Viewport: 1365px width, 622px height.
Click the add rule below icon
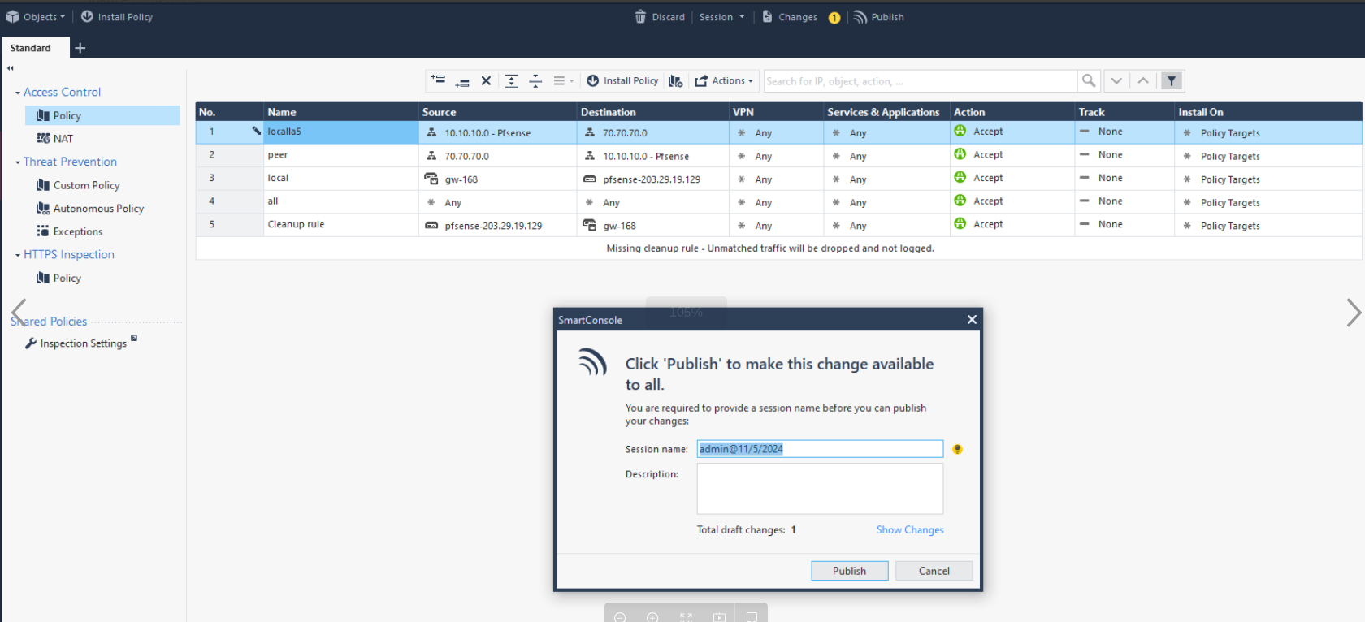462,81
